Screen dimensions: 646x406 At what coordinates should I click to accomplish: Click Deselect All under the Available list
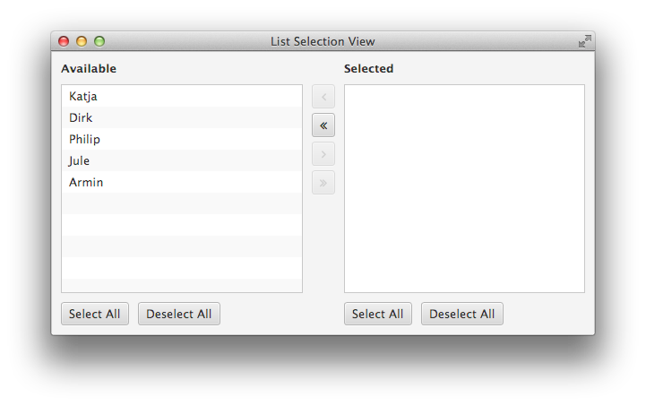coord(179,314)
